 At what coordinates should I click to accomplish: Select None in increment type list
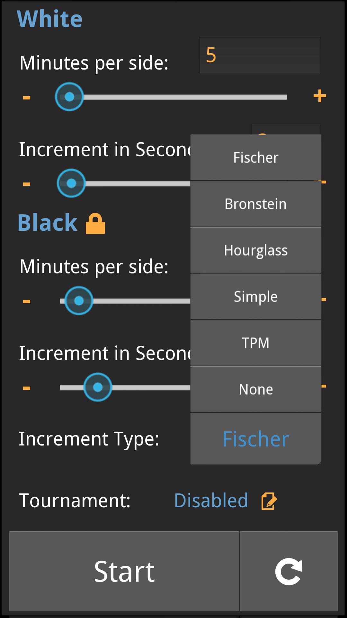(x=256, y=389)
